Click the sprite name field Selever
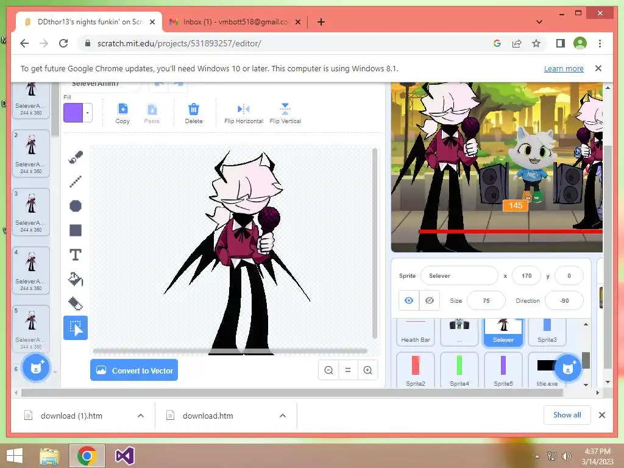Image resolution: width=624 pixels, height=468 pixels. tap(459, 276)
